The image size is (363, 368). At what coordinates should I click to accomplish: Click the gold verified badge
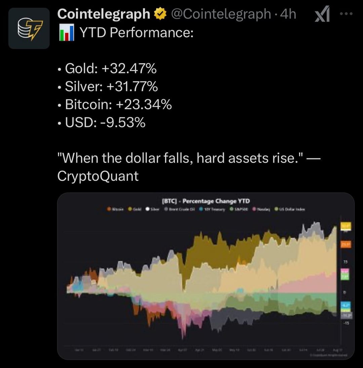(160, 14)
